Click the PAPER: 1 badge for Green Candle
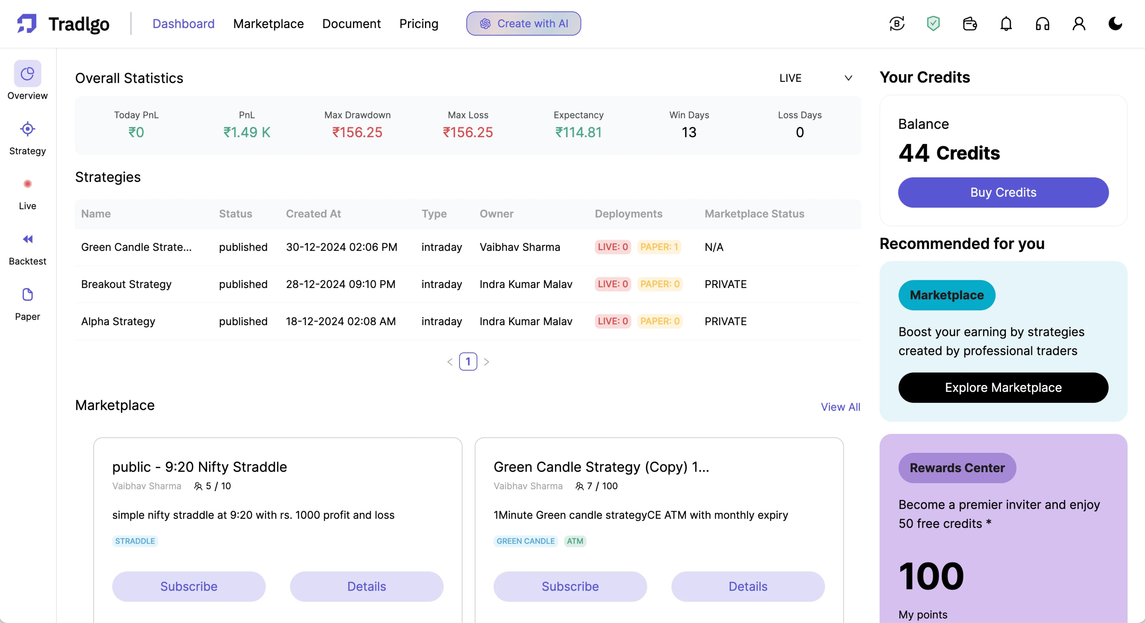This screenshot has height=623, width=1145. pos(659,247)
